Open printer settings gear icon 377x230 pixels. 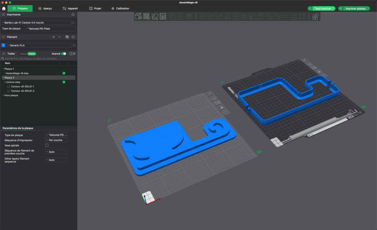tap(73, 15)
